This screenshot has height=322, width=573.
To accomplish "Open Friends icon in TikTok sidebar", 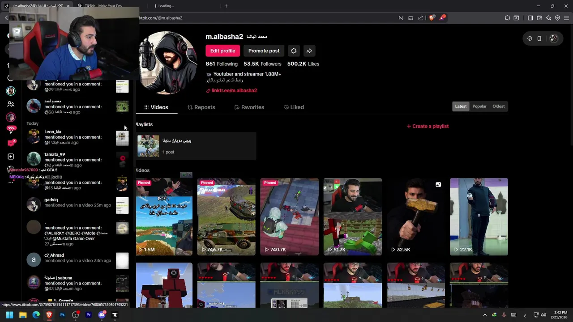I will [x=11, y=104].
